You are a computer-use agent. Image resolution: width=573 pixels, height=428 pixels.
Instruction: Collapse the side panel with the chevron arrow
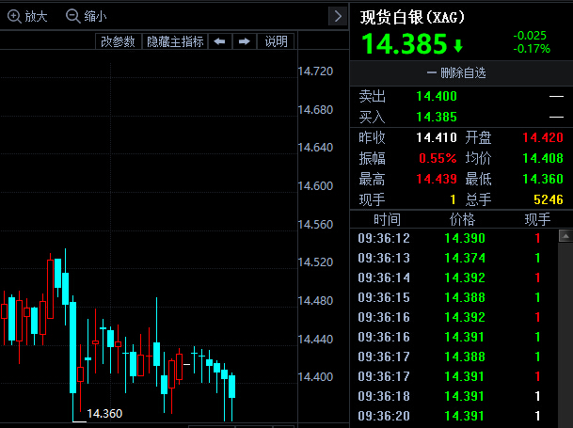point(338,16)
